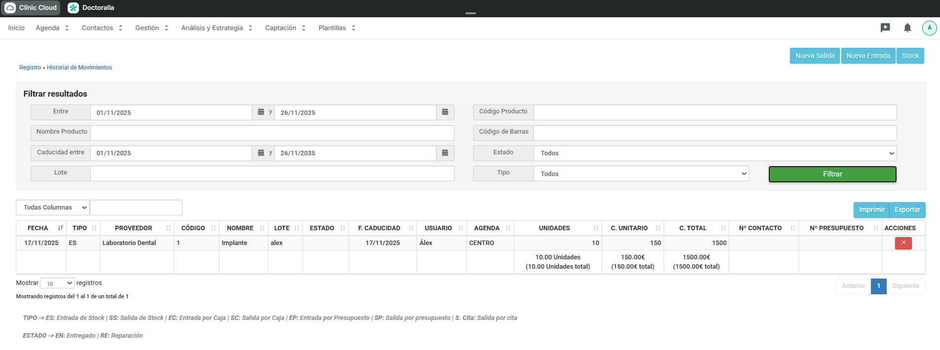Open the notifications bell icon

pos(907,28)
